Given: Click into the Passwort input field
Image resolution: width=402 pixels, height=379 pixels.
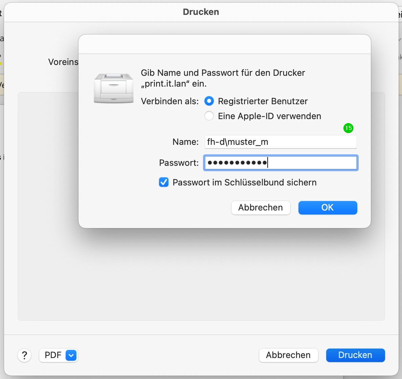Looking at the screenshot, I should tap(311, 163).
